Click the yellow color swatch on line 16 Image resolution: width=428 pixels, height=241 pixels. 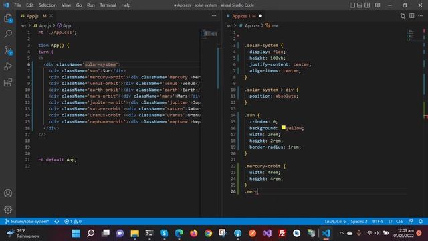[x=284, y=127]
